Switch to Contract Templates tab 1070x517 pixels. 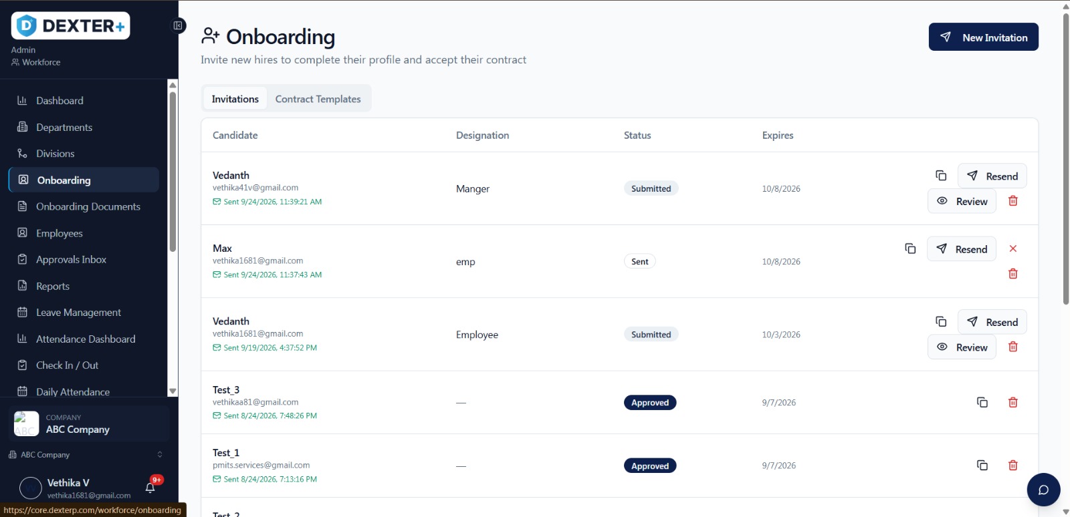point(318,99)
